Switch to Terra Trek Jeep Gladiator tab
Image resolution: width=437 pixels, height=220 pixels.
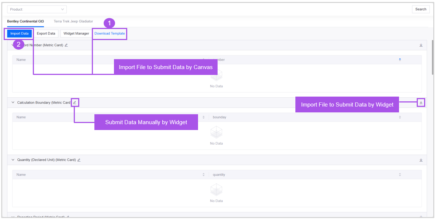point(73,21)
